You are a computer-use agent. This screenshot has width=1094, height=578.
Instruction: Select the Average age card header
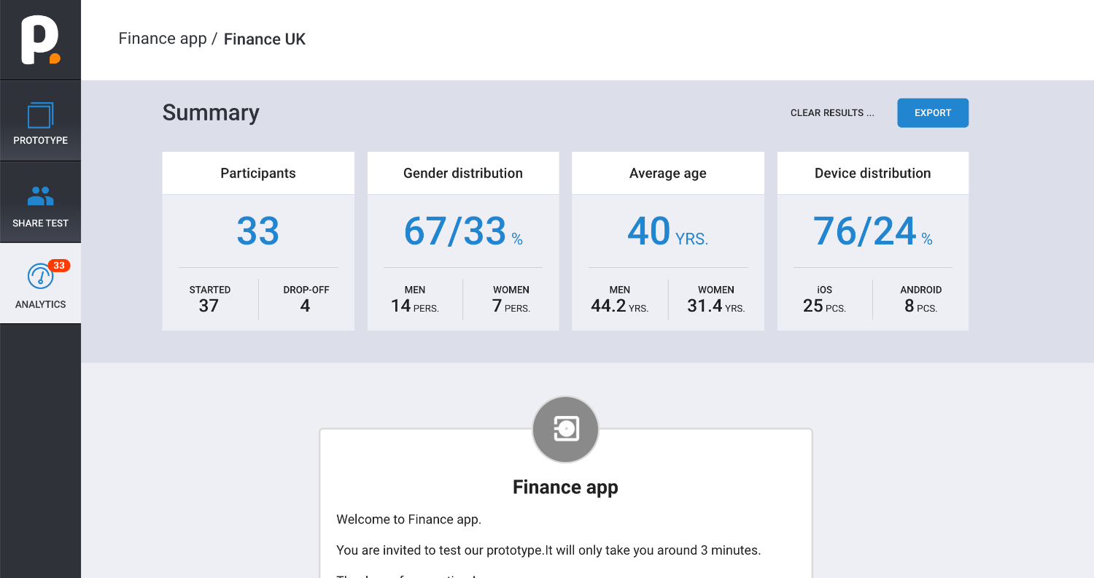pyautogui.click(x=668, y=173)
